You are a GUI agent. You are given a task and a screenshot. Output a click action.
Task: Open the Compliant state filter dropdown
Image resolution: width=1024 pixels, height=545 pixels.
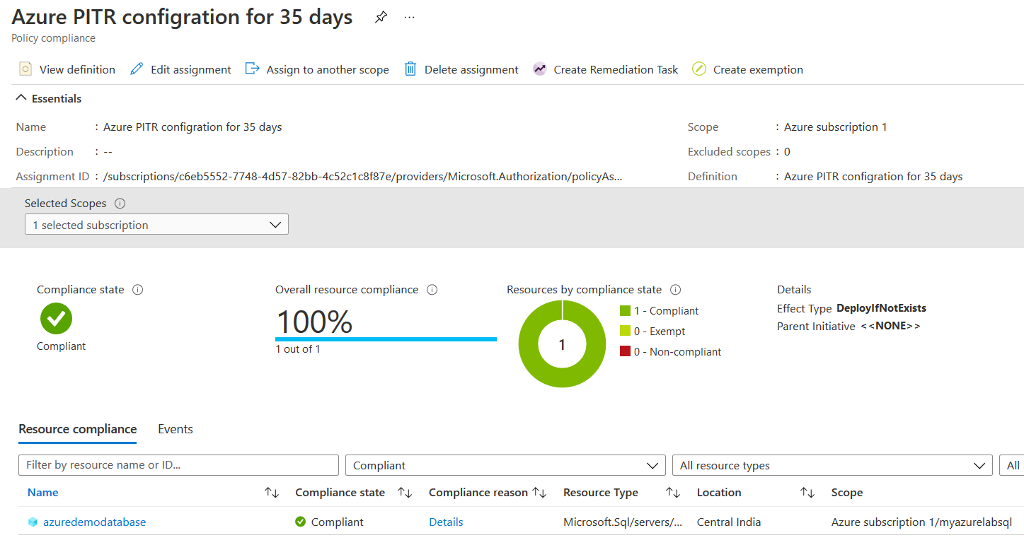coord(505,465)
